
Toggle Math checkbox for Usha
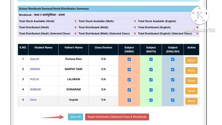click(151, 100)
